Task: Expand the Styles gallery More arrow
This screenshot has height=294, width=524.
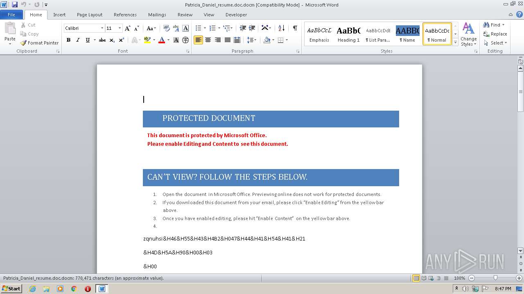Action: point(456,42)
